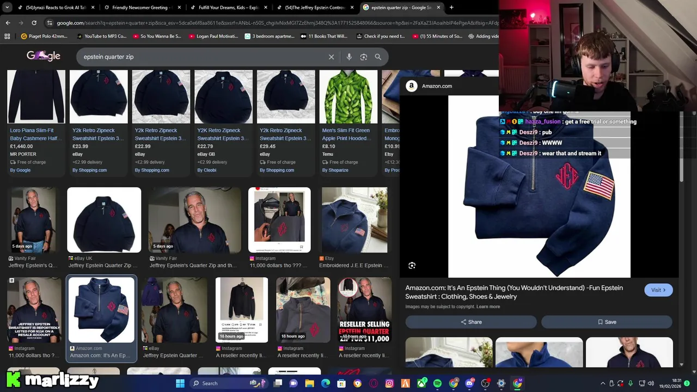Close the 'Friendly Newcomer Greeting' tab
697x392 pixels.
[x=180, y=8]
